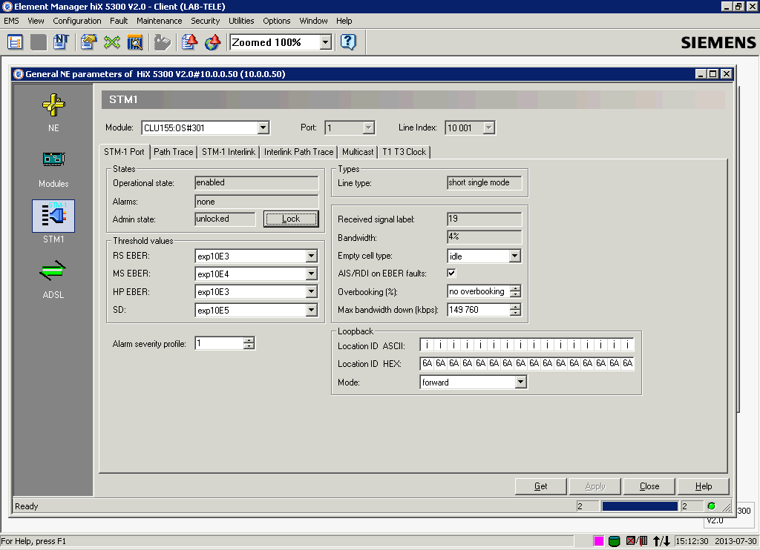Click the Received signal label field
Image resolution: width=760 pixels, height=550 pixels.
(484, 219)
